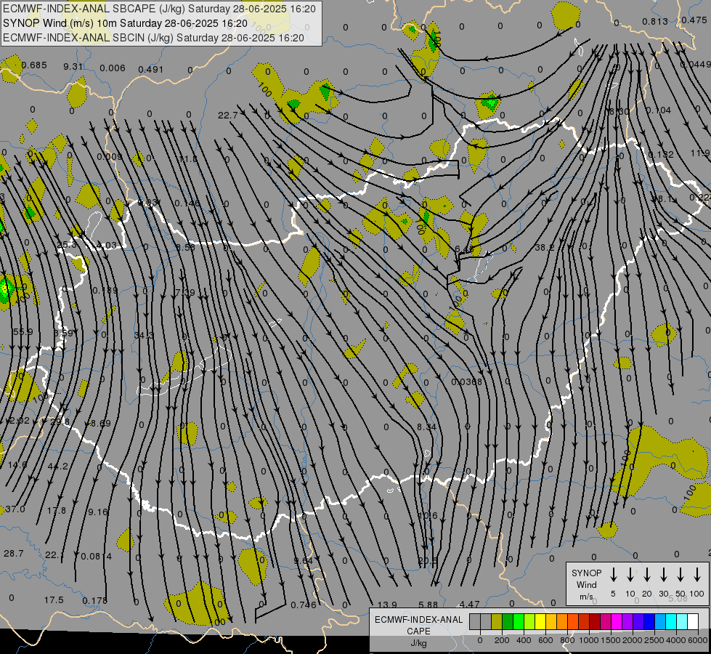Click the SYNOP Wind 10m title line
The height and width of the screenshot is (654, 711).
(x=125, y=23)
